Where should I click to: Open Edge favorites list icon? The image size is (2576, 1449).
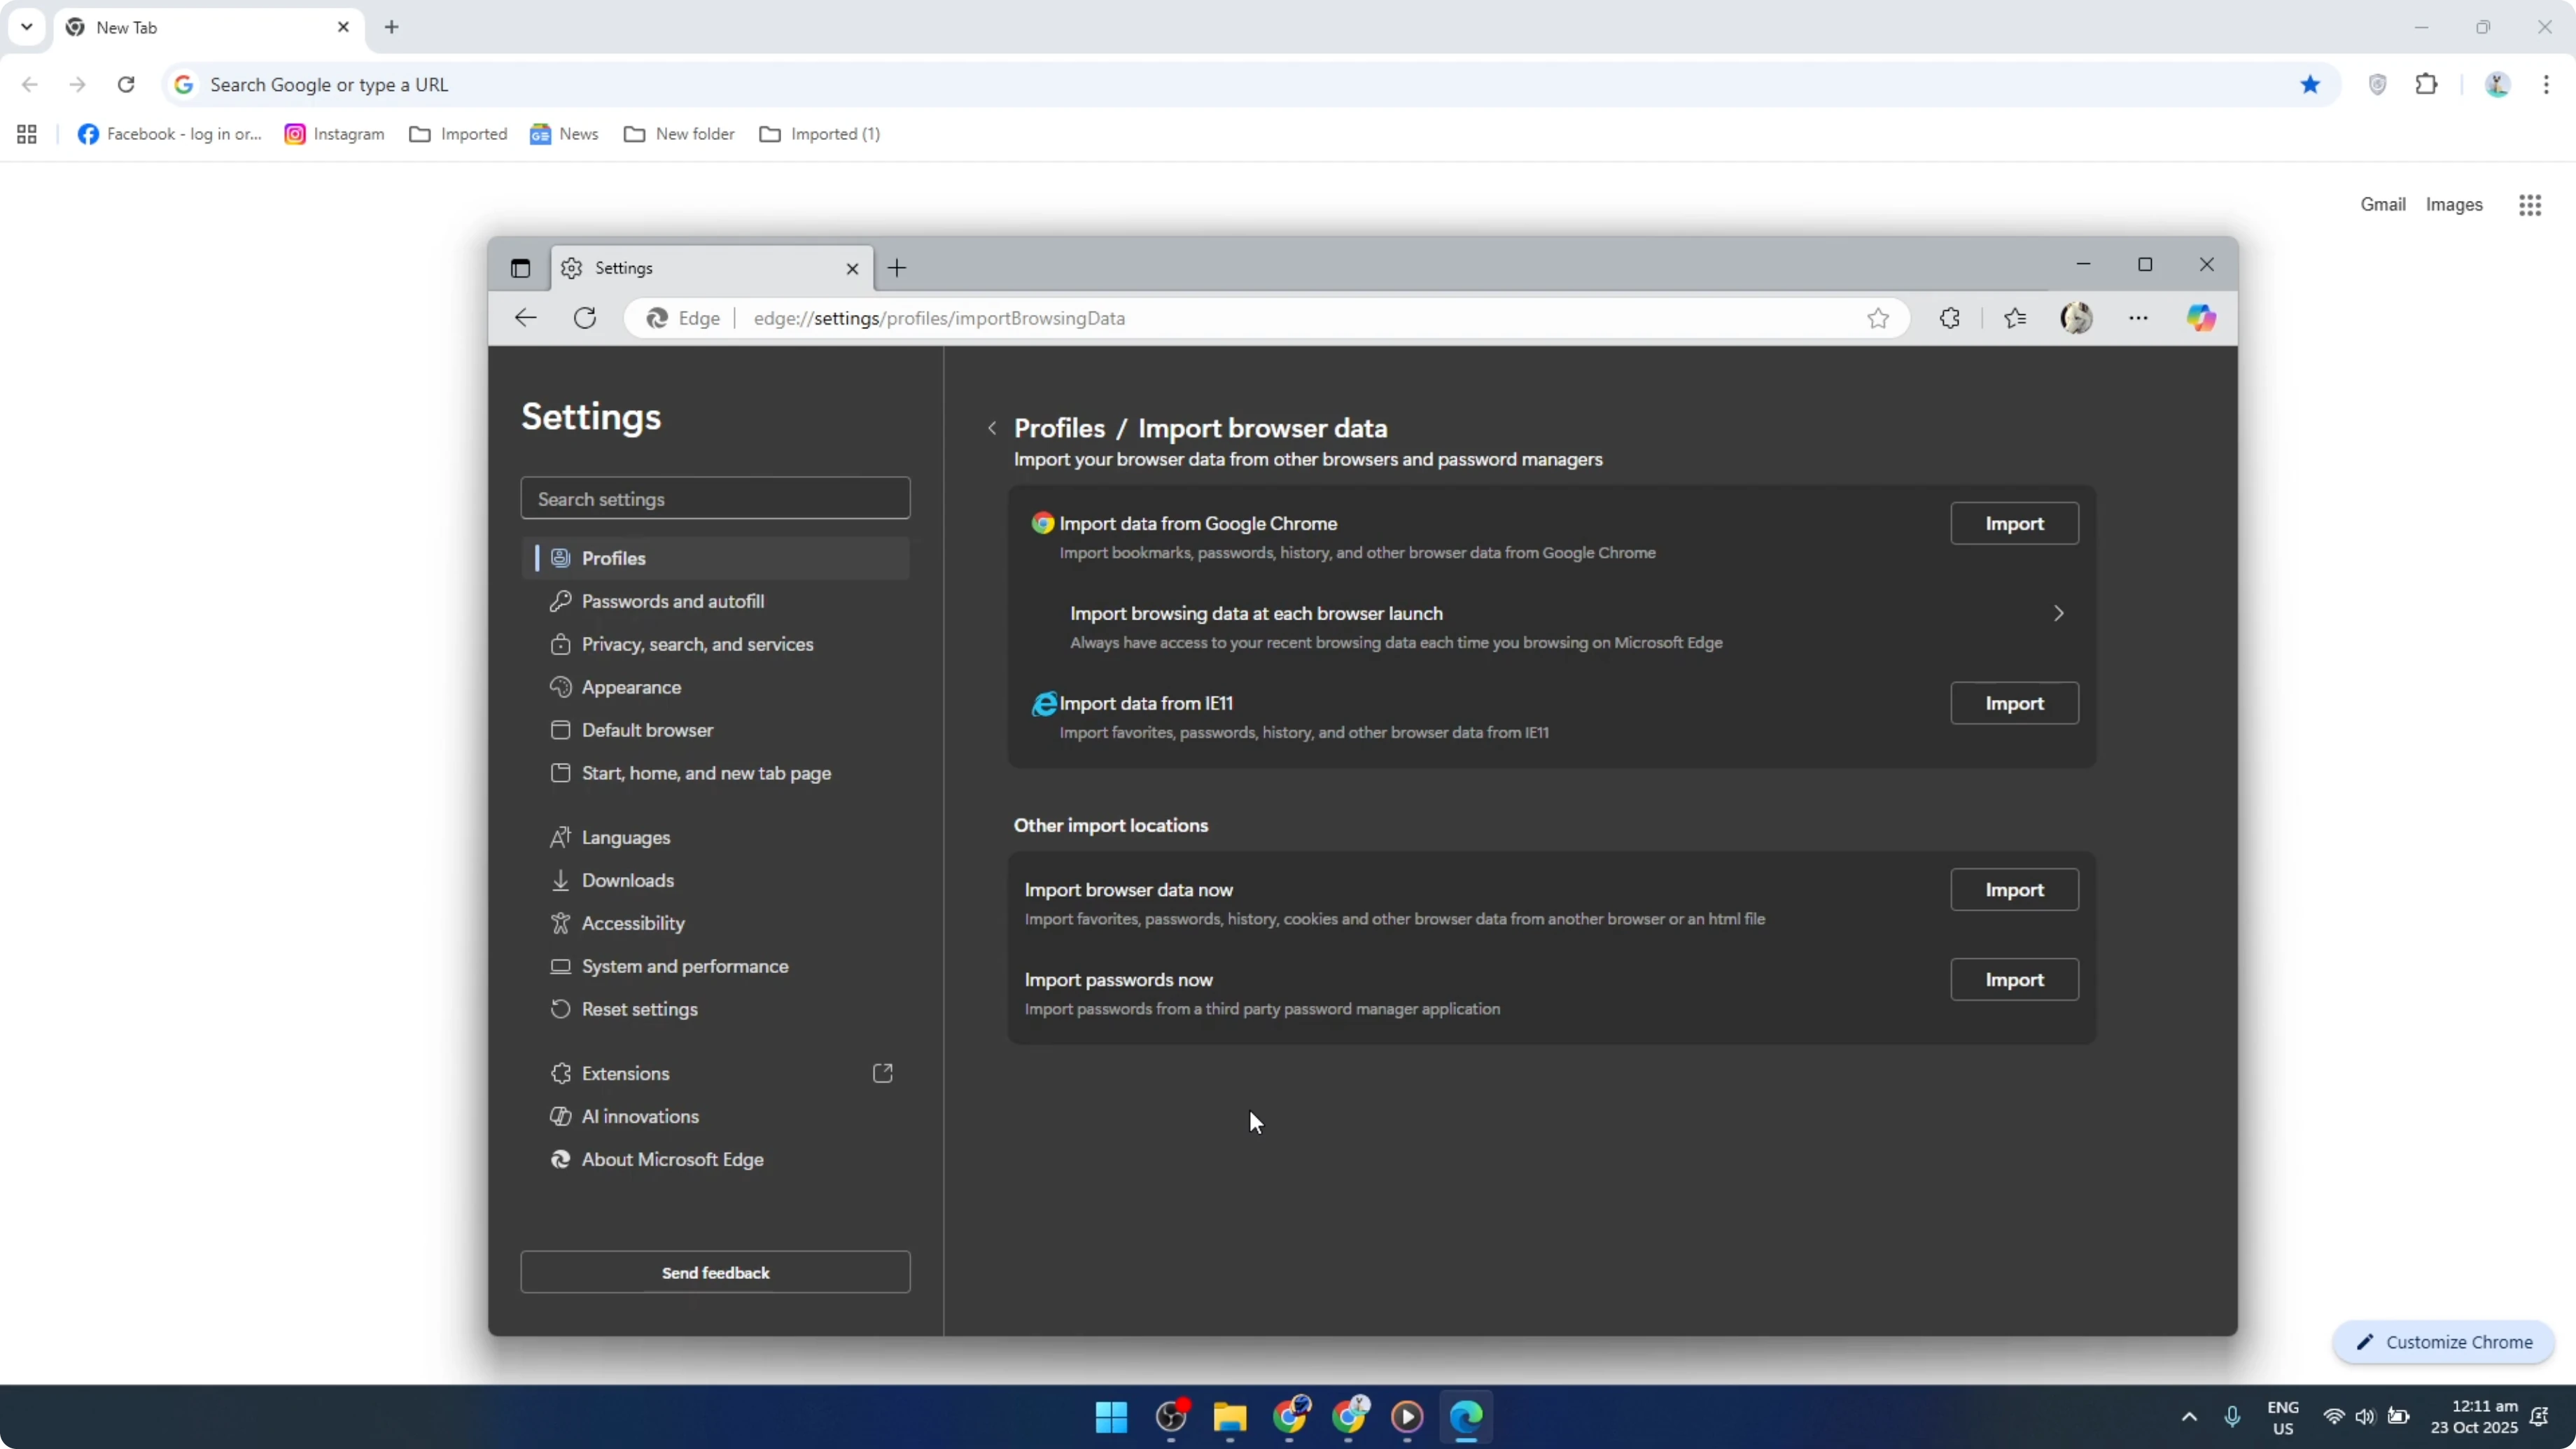tap(2015, 318)
